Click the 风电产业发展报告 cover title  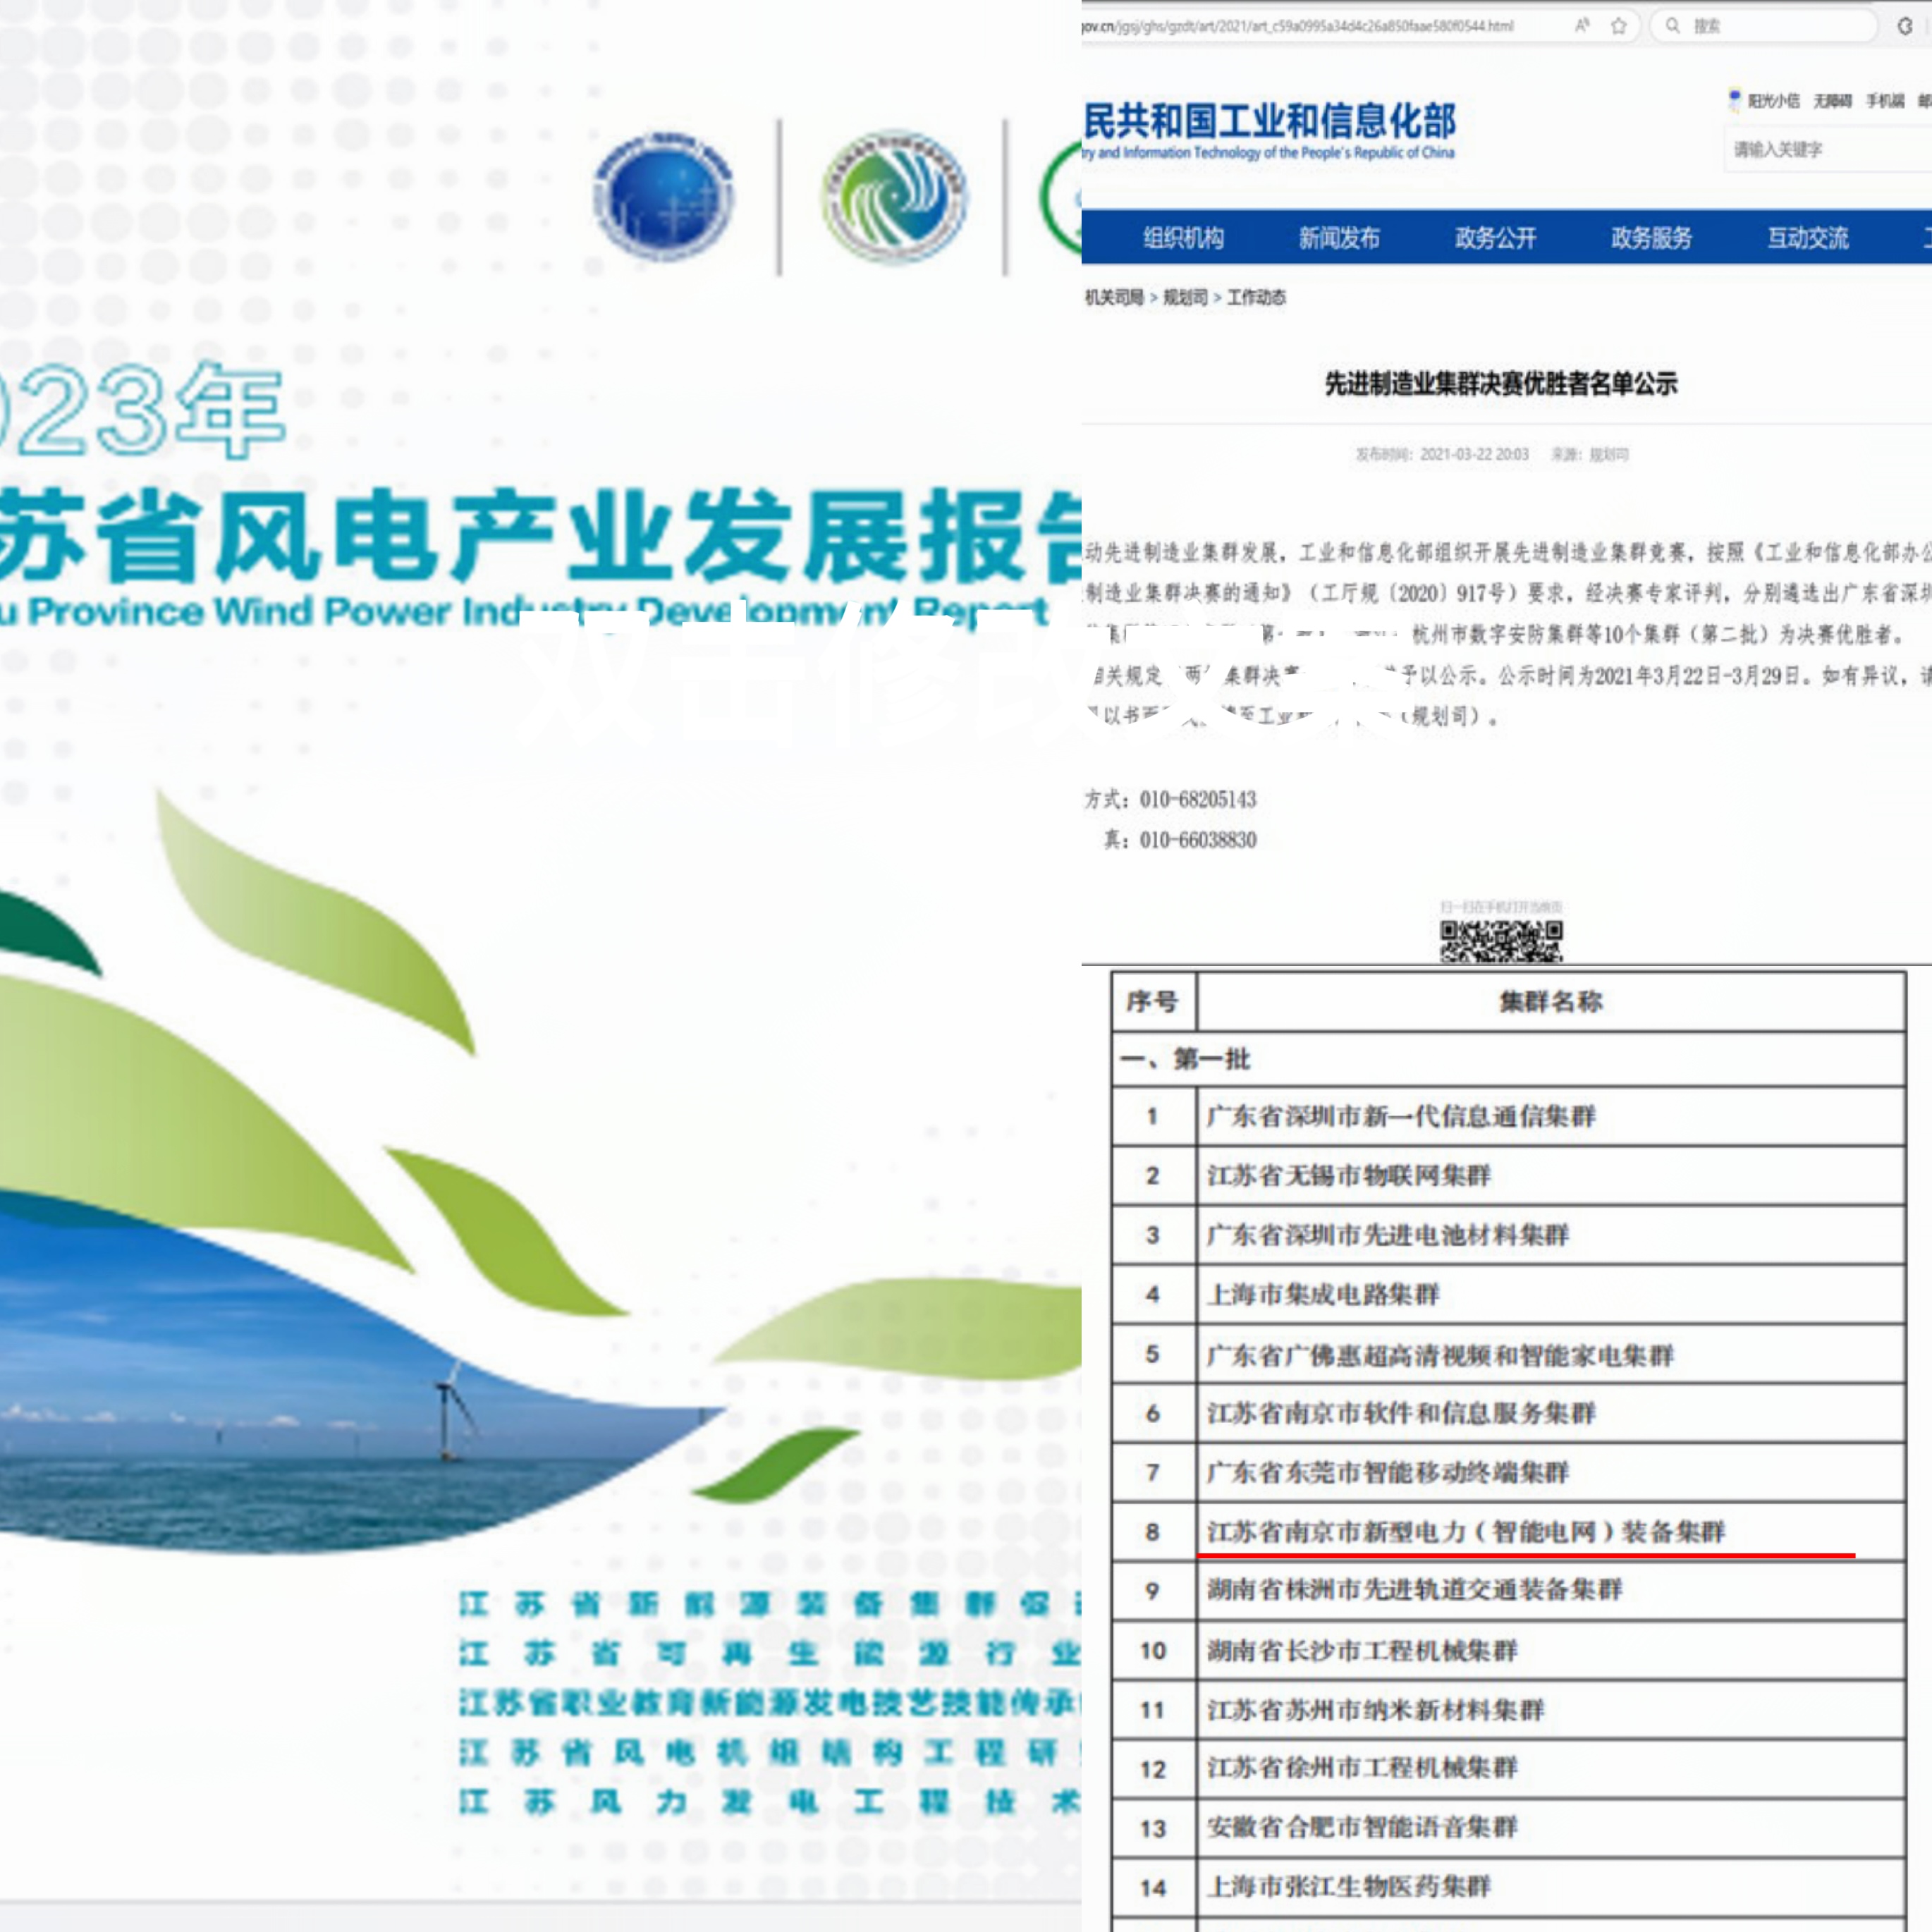647,535
